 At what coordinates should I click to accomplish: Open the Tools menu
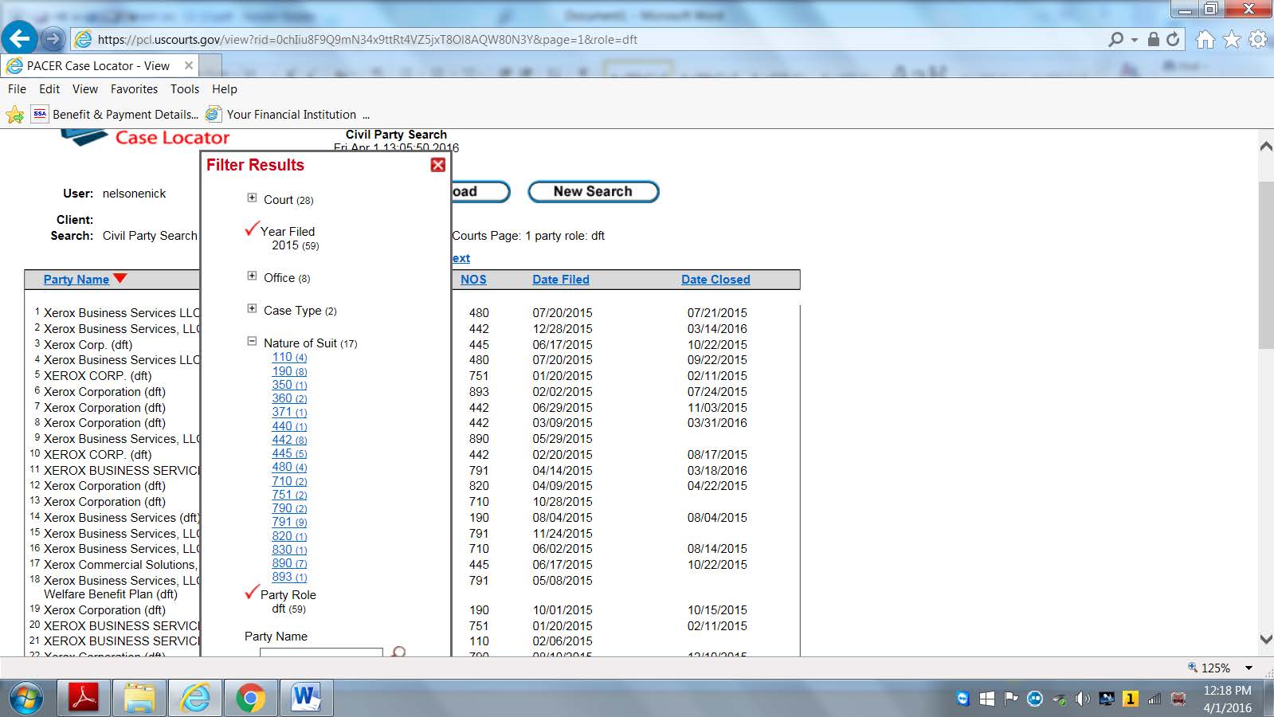point(185,89)
